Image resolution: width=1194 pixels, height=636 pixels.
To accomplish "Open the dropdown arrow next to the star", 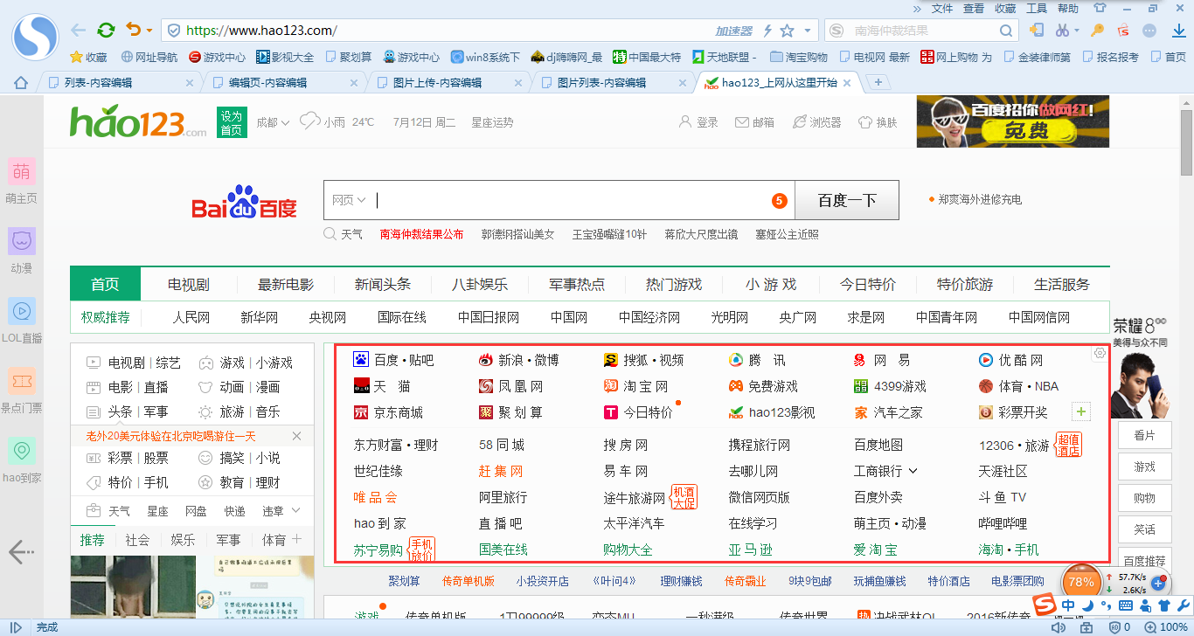I will tap(808, 31).
